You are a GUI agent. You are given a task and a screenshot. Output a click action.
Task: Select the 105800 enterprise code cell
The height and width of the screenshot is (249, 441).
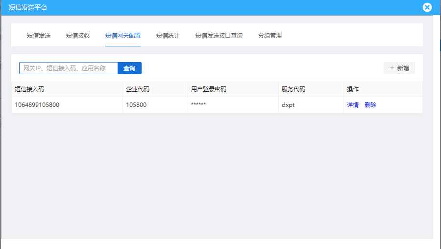[155, 105]
